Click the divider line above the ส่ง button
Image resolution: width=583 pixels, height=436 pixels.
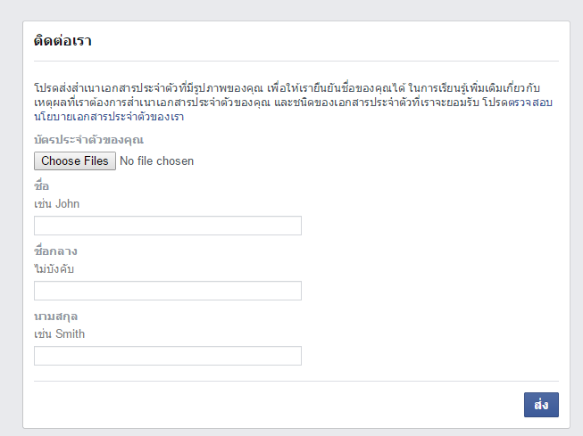coord(296,381)
